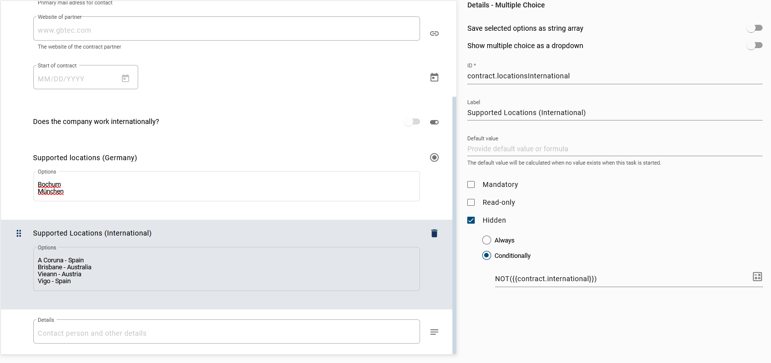Select the toggle field-type icon for the internationally question
771x363 pixels.
point(434,121)
